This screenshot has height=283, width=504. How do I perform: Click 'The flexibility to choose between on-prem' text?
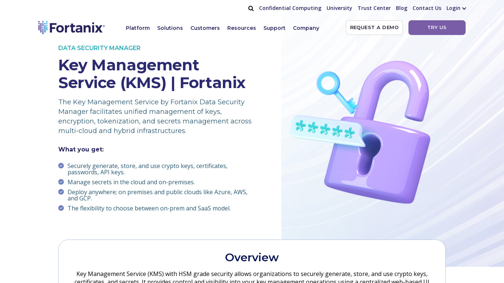point(149,208)
